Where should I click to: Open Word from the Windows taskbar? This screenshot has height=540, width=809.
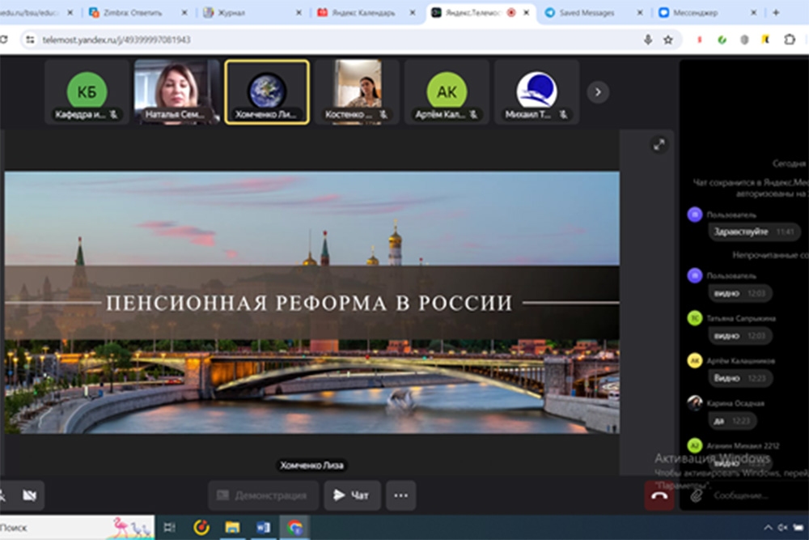[x=263, y=527]
